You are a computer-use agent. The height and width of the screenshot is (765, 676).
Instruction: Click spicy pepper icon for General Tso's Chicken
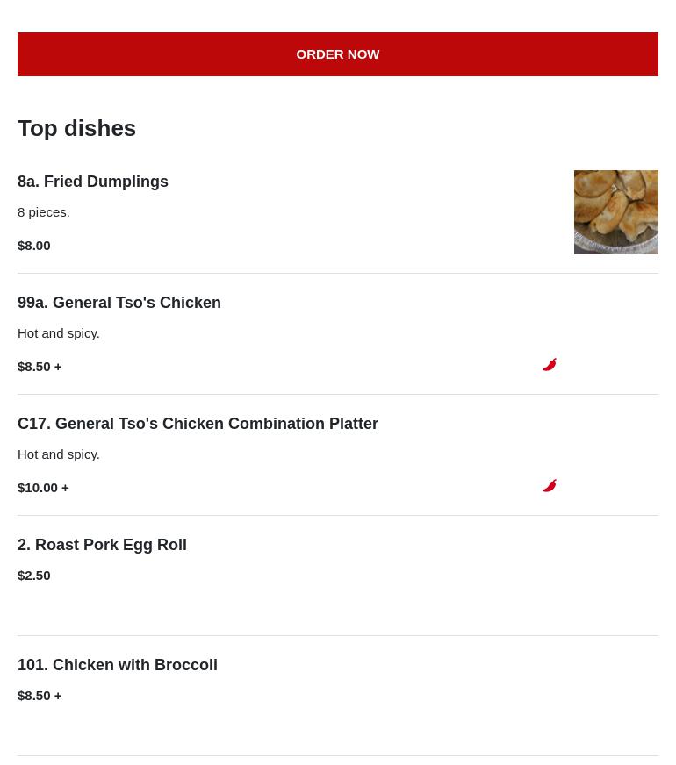[550, 365]
